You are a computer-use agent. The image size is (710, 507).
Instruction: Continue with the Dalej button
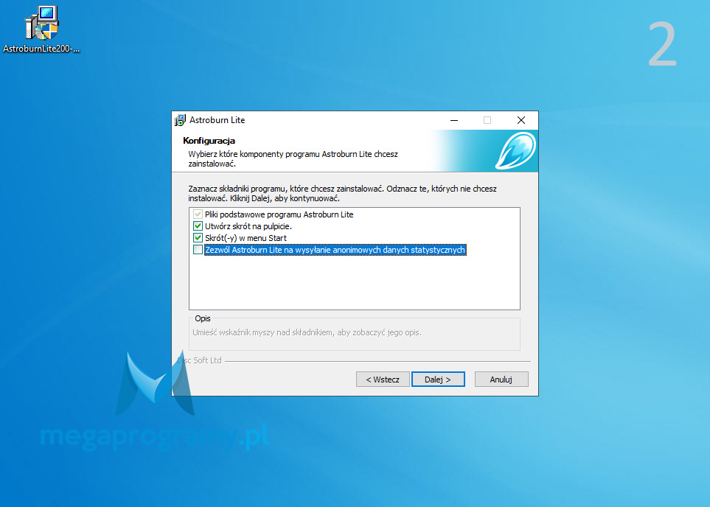click(x=438, y=380)
